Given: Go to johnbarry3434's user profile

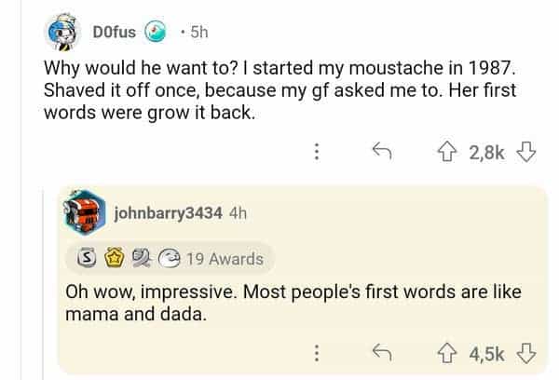Looking at the screenshot, I should click(x=168, y=213).
